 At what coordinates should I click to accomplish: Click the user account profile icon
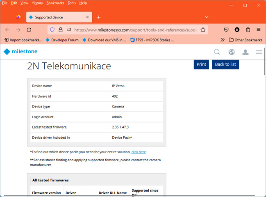[x=246, y=52]
